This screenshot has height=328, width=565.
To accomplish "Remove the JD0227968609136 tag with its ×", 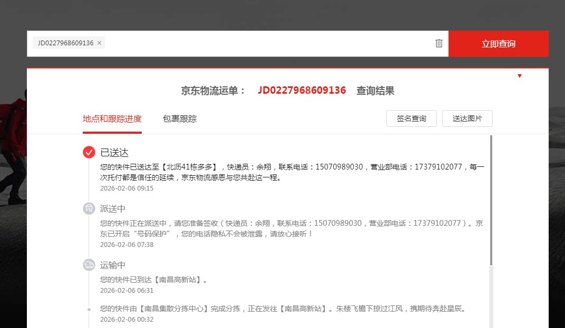I will click(x=99, y=43).
